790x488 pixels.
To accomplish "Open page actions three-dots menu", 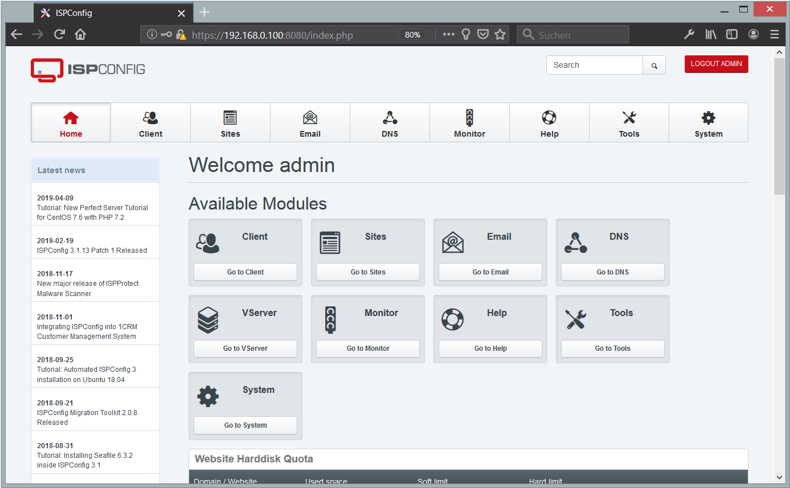I will click(x=449, y=35).
